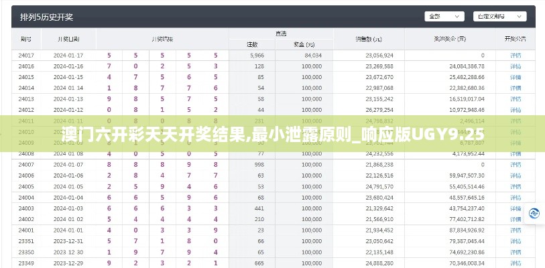Screen dimensions: 545x268
Task: Select date cell 2024-01-07
Action: 68,165
